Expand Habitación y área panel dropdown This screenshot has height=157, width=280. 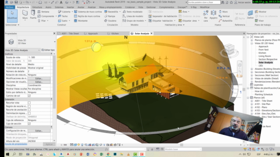tap(175, 25)
